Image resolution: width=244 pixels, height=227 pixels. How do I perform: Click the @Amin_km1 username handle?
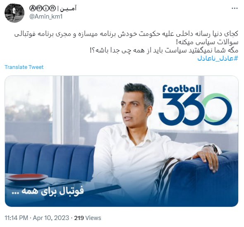tap(46, 17)
